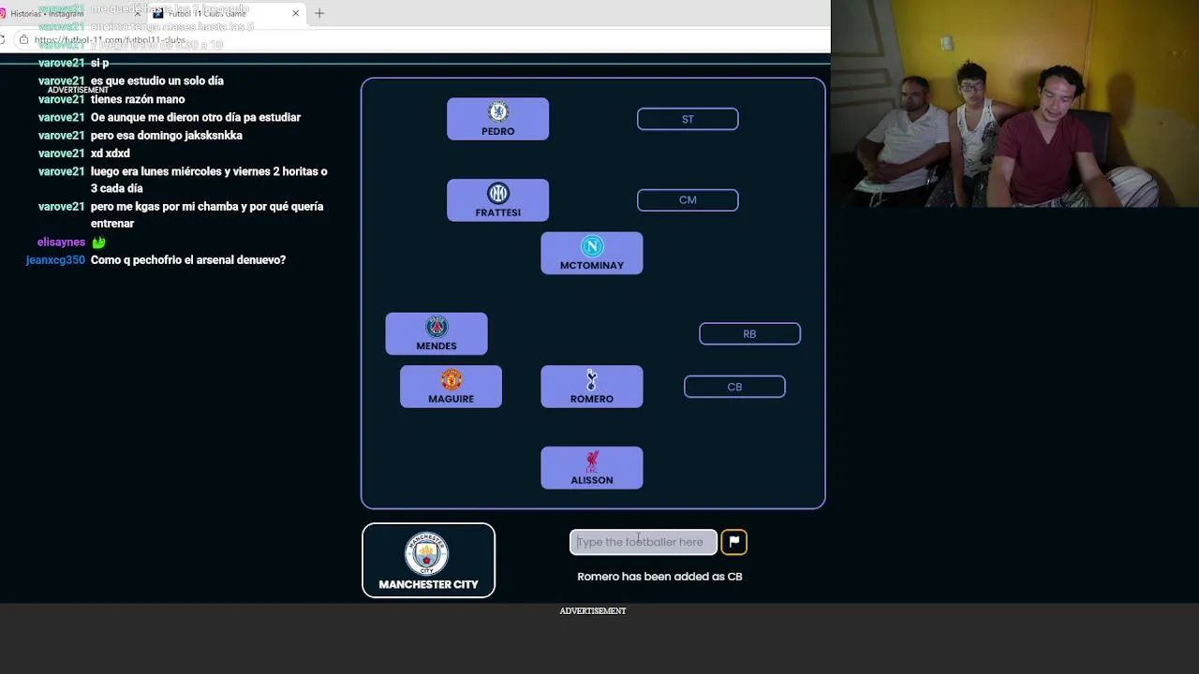Click the MANCHESTER CITY club label

click(x=428, y=584)
